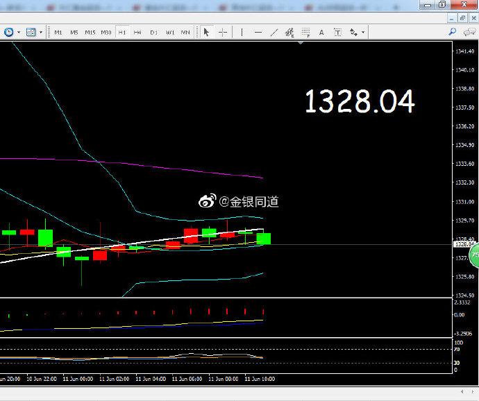
Task: Choose the trendline drawing tool
Action: pyautogui.click(x=274, y=32)
